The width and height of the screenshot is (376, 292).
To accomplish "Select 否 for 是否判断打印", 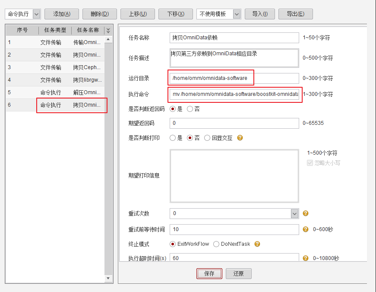I will tap(190, 138).
